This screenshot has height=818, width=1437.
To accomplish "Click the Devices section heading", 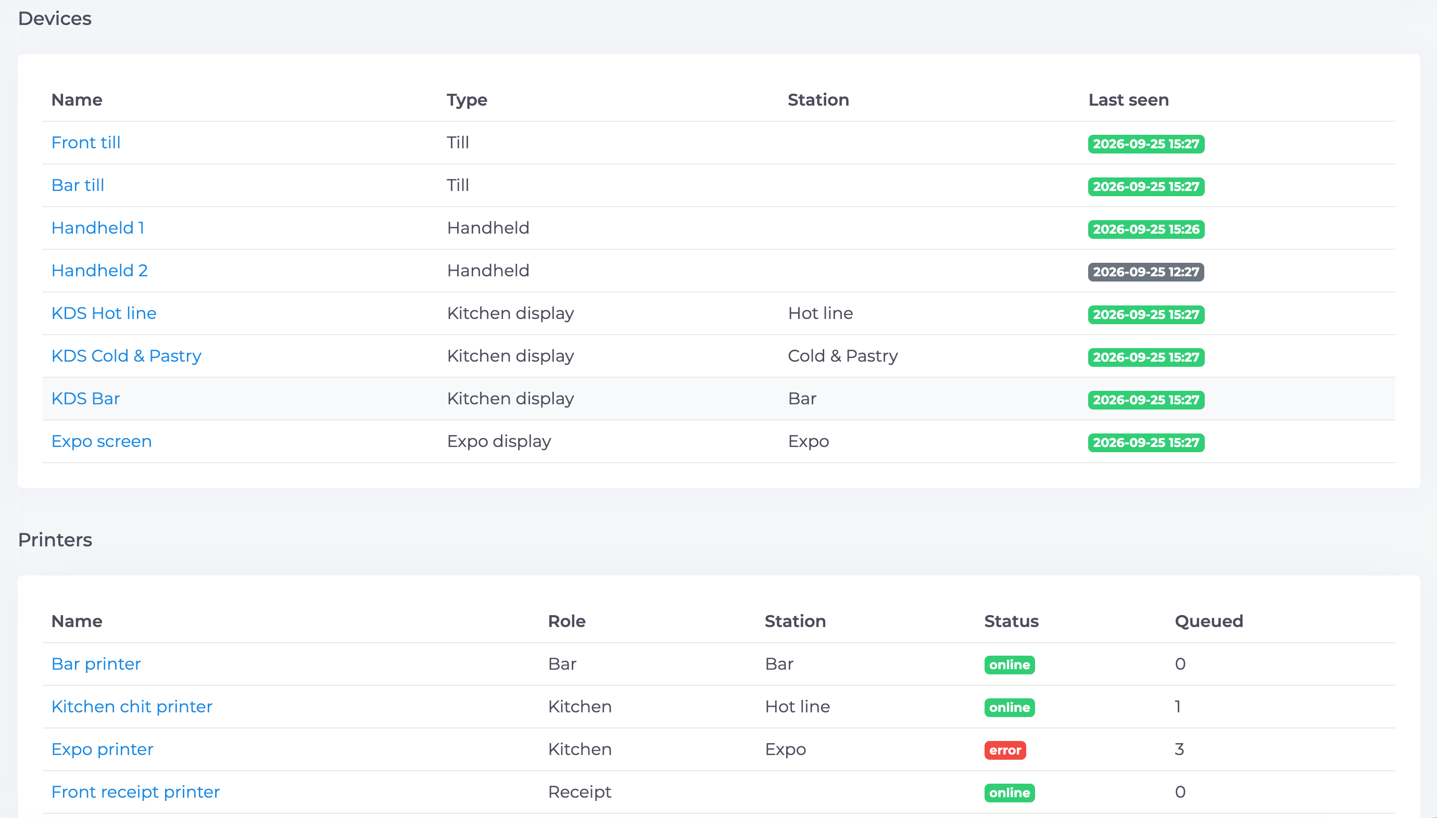I will click(55, 19).
